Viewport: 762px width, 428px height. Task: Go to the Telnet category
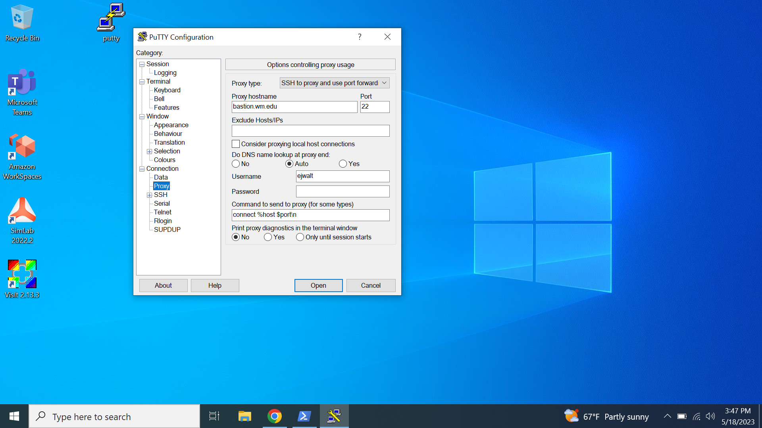tap(163, 212)
